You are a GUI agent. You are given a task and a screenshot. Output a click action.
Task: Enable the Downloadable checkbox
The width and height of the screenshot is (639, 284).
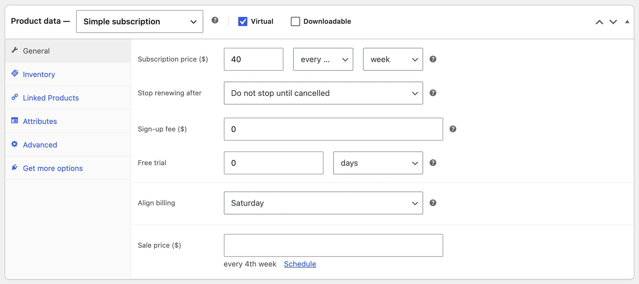coord(295,21)
